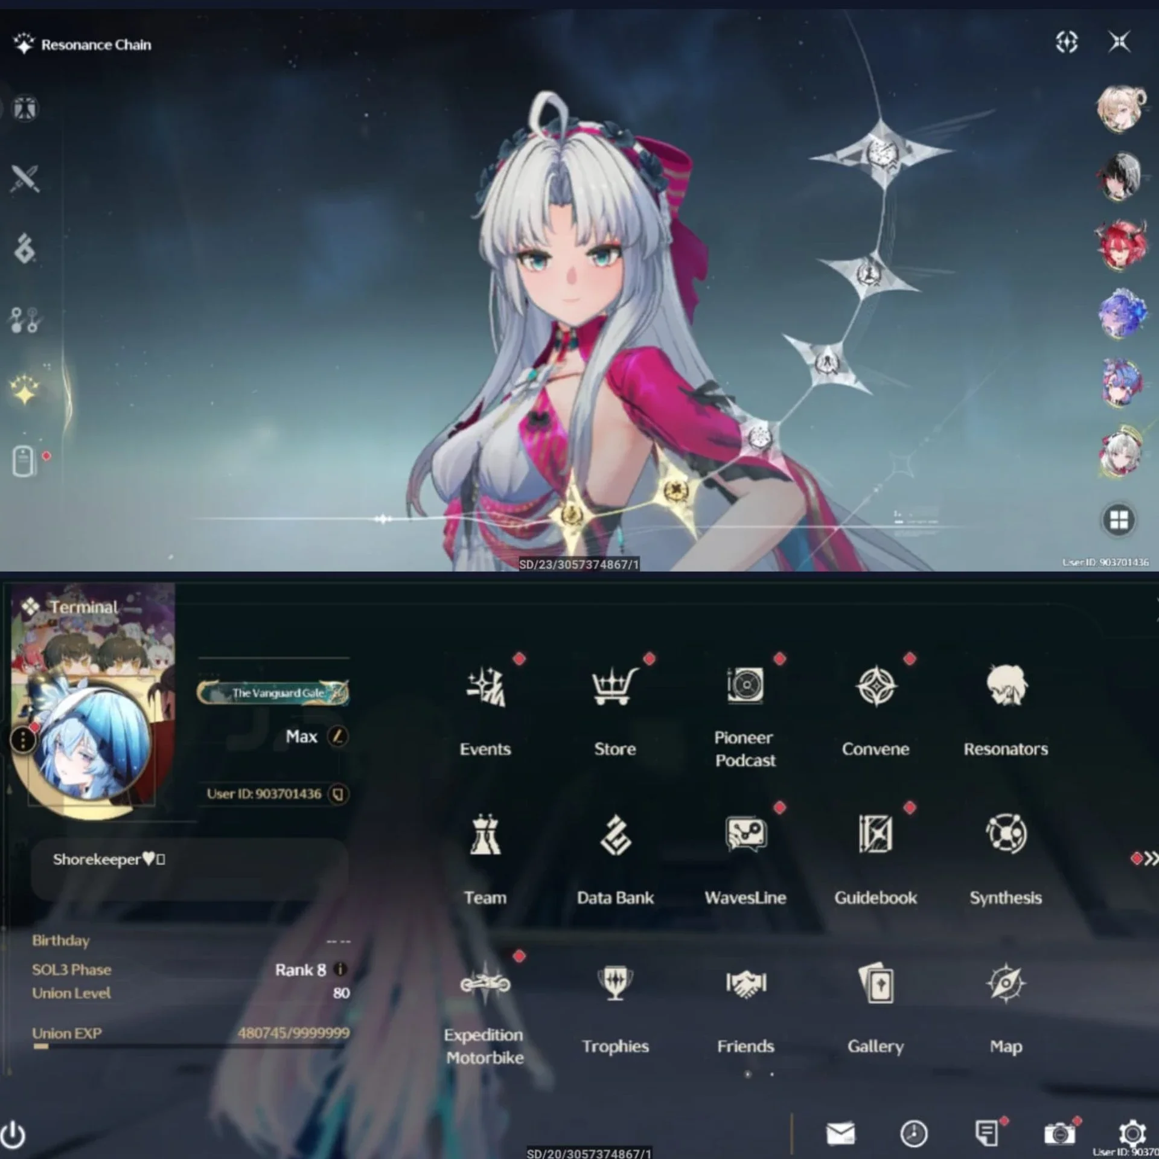The image size is (1159, 1159).
Task: Switch to the blue-and-pink-haired resonator portrait
Action: [x=1121, y=383]
